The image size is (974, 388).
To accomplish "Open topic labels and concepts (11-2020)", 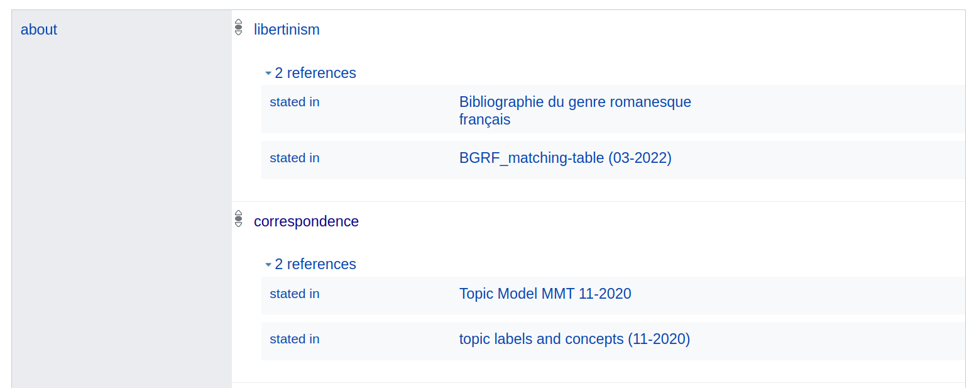I will 574,339.
